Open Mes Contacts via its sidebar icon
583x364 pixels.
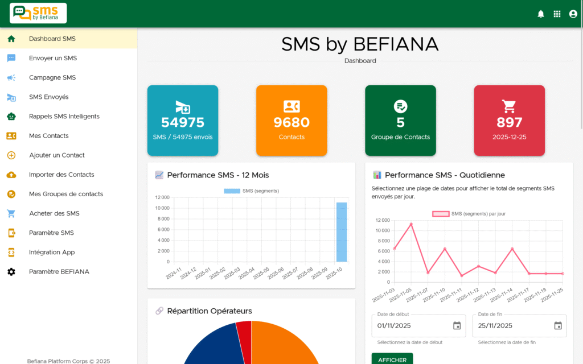(13, 135)
